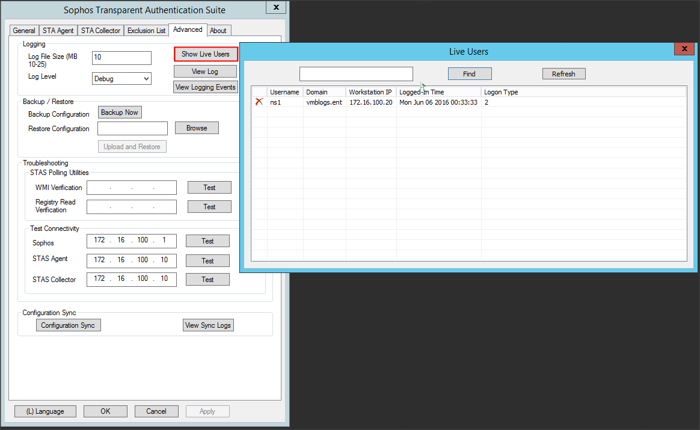Click the View Log button

point(205,72)
